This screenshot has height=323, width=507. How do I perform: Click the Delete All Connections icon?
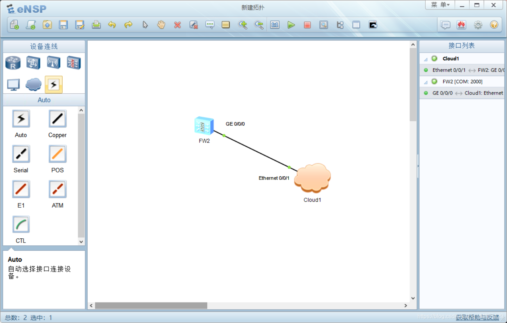[194, 25]
